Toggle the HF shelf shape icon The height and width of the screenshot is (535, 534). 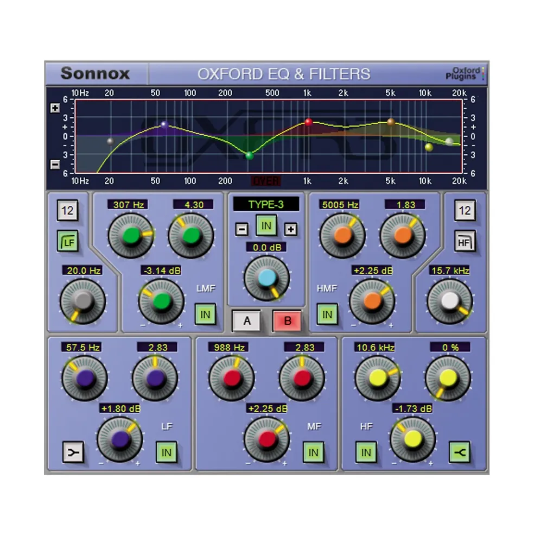pyautogui.click(x=460, y=452)
